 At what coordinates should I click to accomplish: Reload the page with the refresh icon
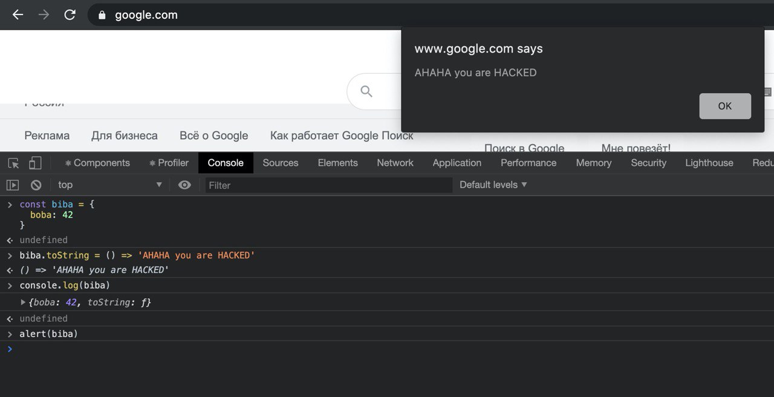click(70, 15)
